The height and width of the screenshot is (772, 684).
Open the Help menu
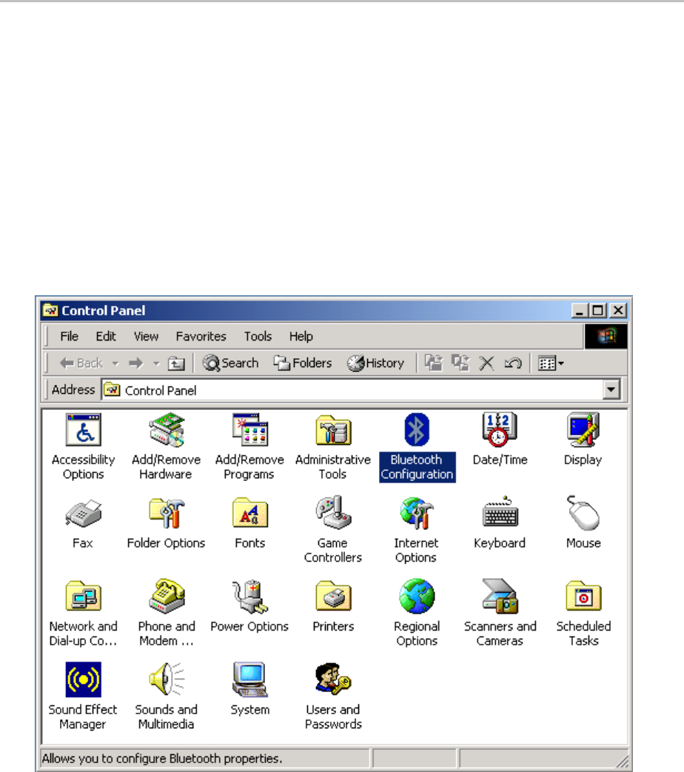tap(301, 336)
